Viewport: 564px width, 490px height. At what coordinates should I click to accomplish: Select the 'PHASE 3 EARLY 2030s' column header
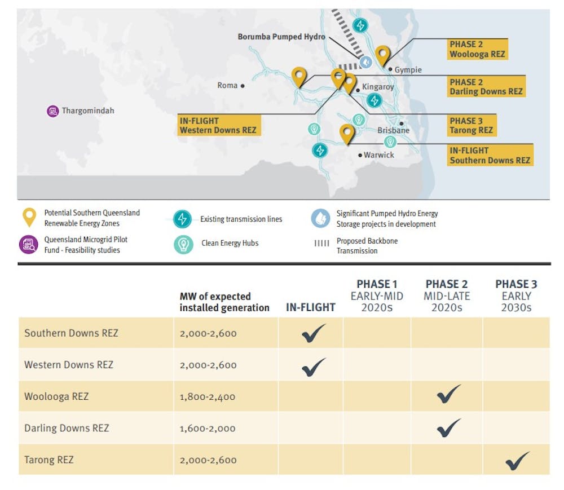516,295
